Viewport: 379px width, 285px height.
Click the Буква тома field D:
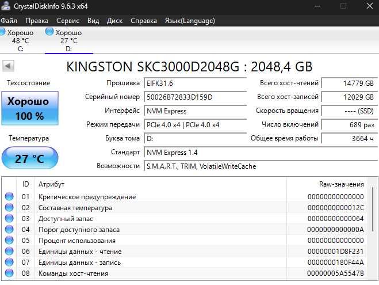[x=196, y=139]
